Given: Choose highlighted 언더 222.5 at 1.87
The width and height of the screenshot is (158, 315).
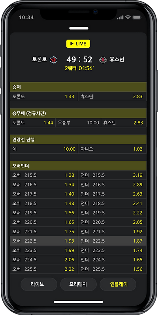Looking at the screenshot, I should point(112,241).
